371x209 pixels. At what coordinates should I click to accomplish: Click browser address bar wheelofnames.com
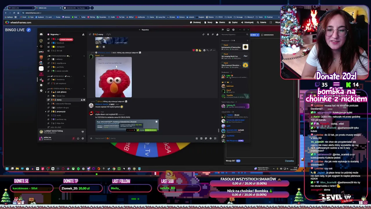33,13
